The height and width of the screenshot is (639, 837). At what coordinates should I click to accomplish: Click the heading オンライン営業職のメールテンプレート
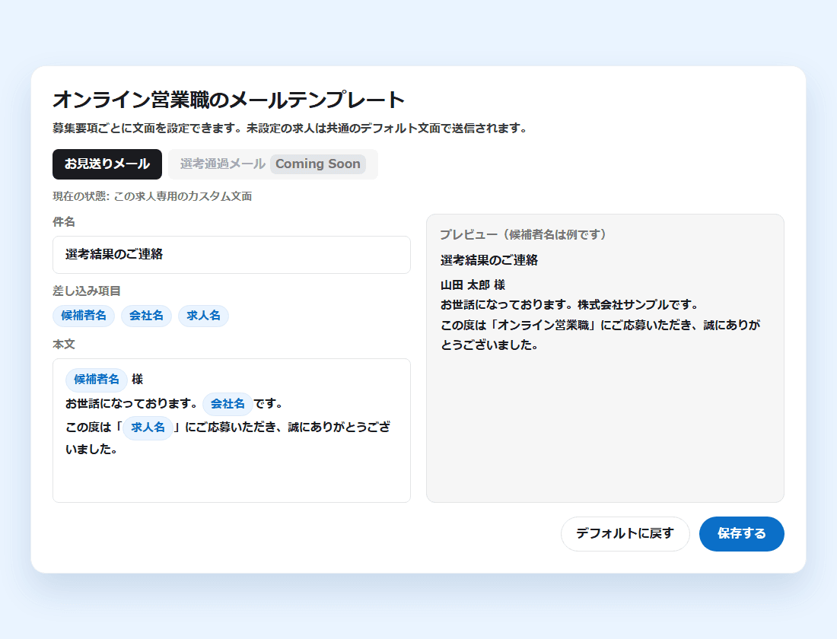[229, 100]
